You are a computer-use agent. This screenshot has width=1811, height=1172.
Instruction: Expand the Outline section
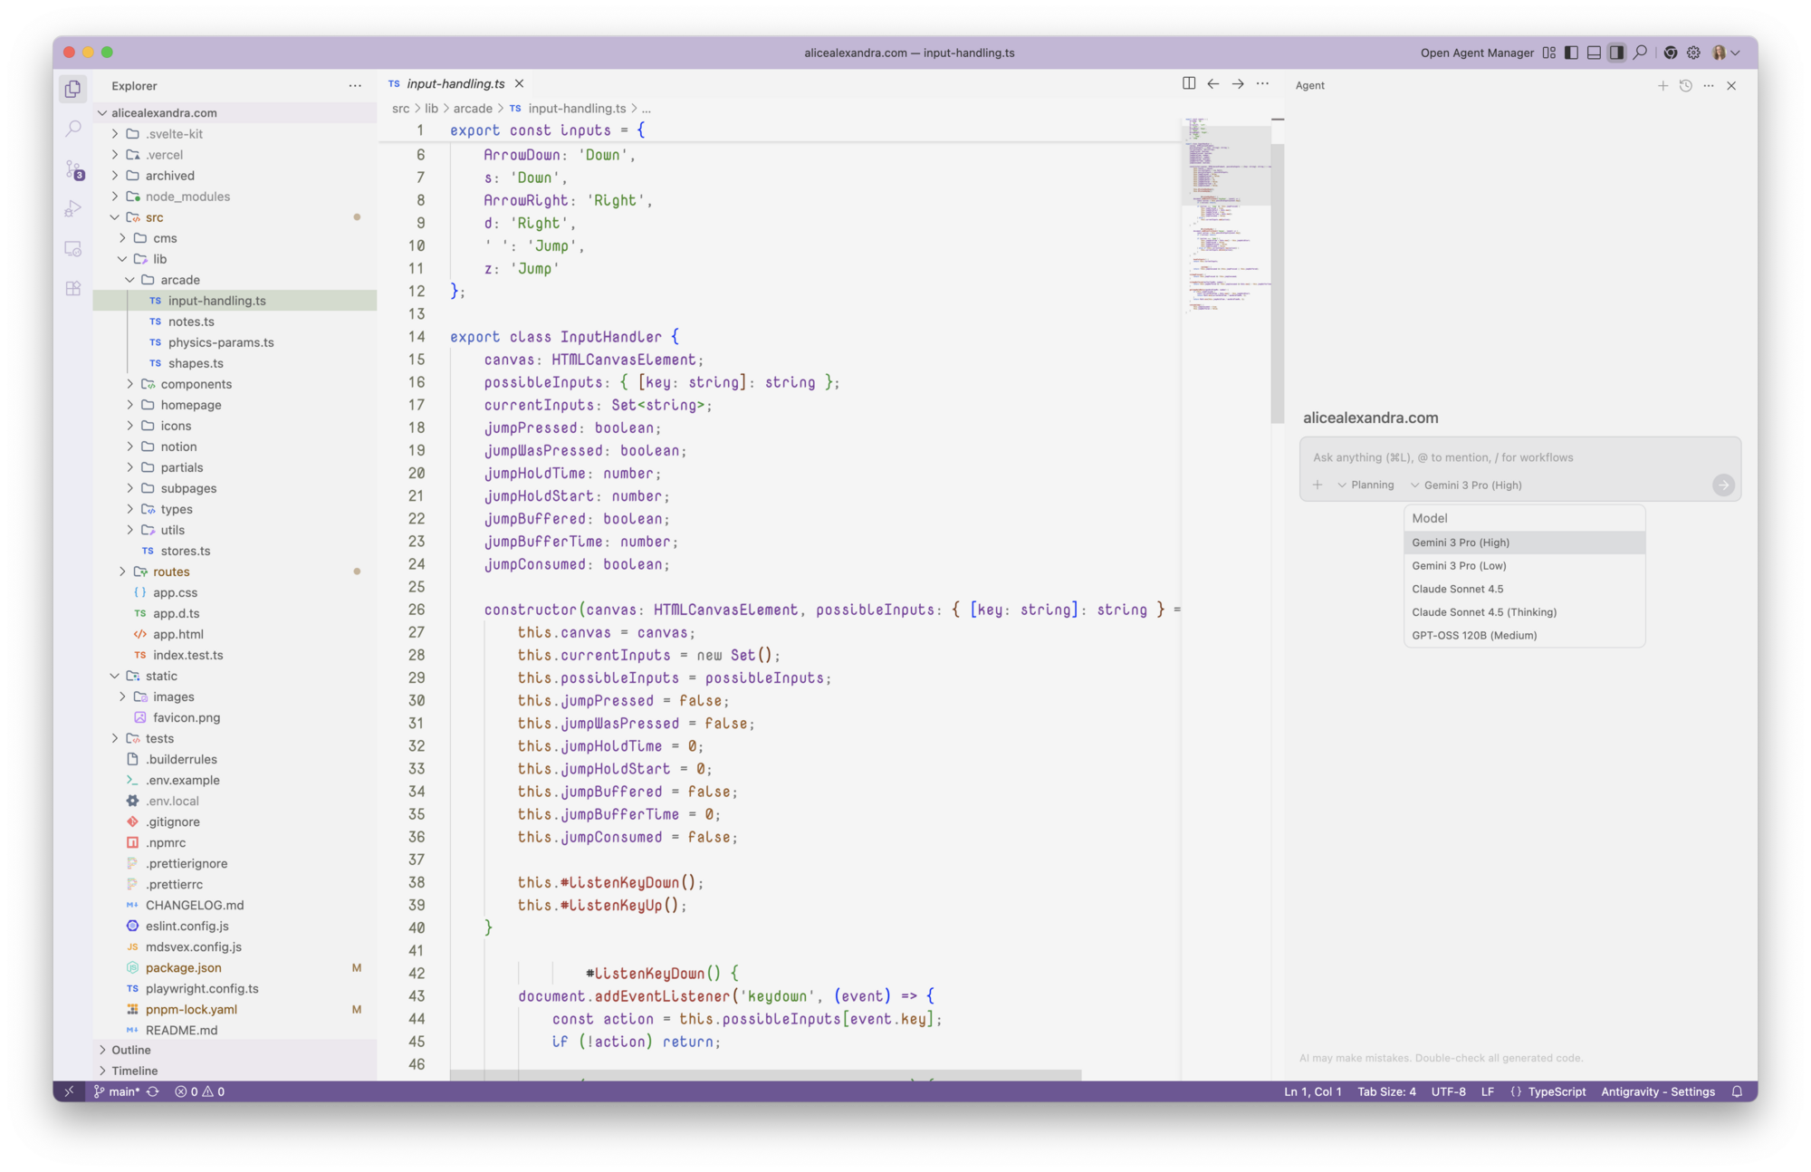pyautogui.click(x=131, y=1050)
